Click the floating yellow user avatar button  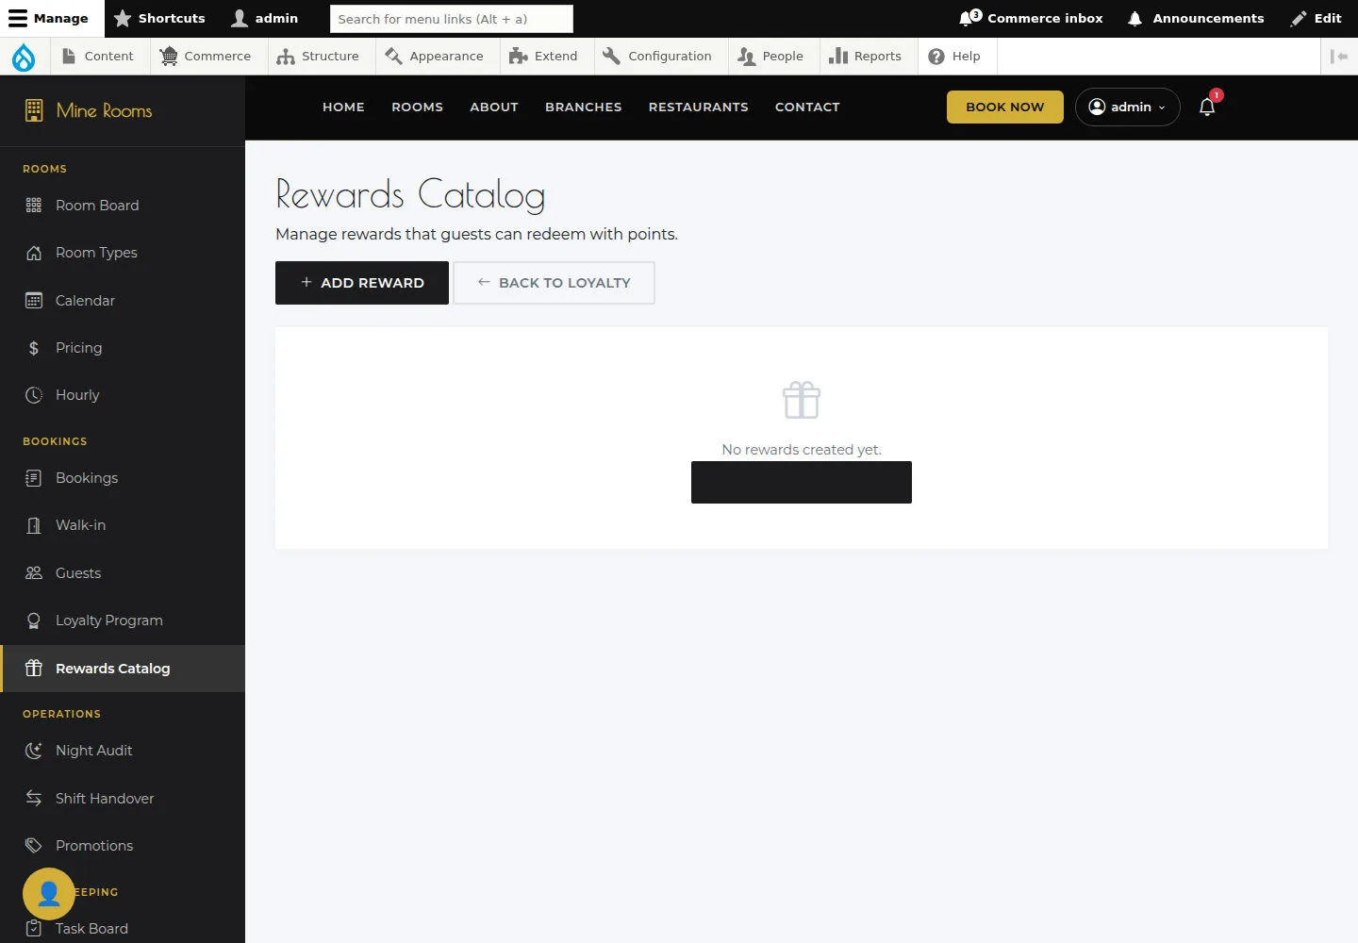tap(49, 893)
